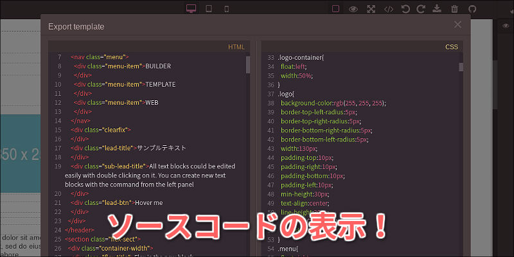Image resolution: width=514 pixels, height=257 pixels.
Task: Click the BUILDER menu-item code line
Action: (x=122, y=66)
